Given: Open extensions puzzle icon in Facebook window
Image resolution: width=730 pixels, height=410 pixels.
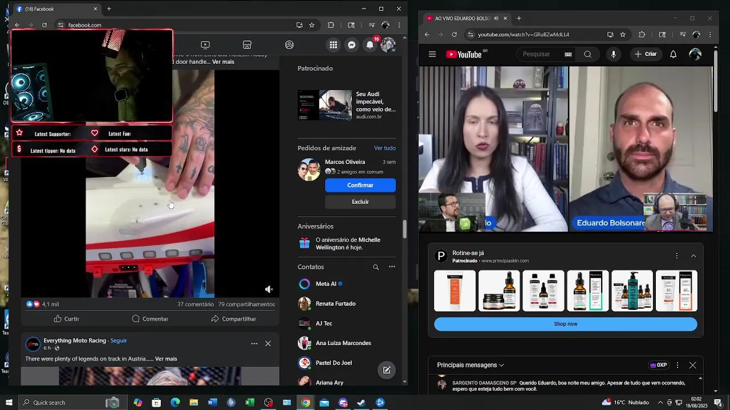Looking at the screenshot, I should pyautogui.click(x=331, y=25).
